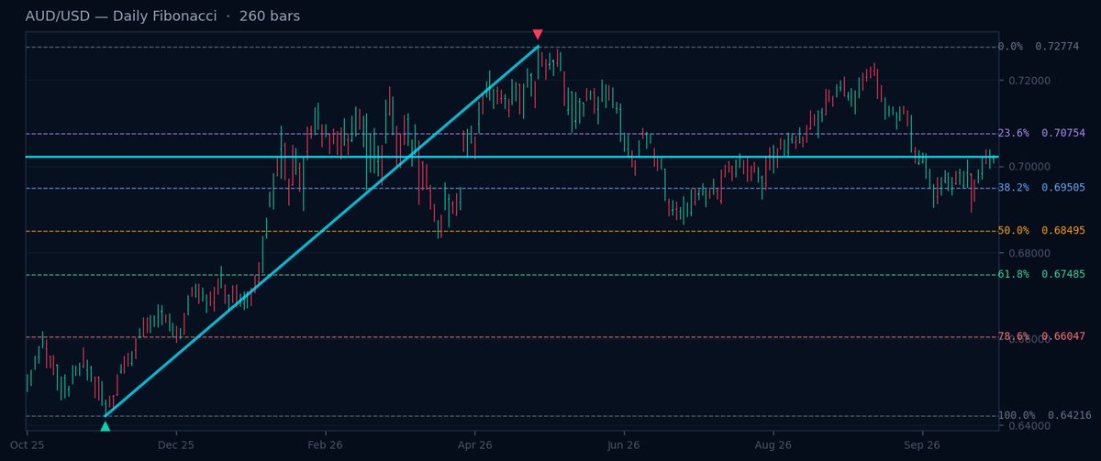Click the diagonal cyan Fibonacci trend line

321,231
